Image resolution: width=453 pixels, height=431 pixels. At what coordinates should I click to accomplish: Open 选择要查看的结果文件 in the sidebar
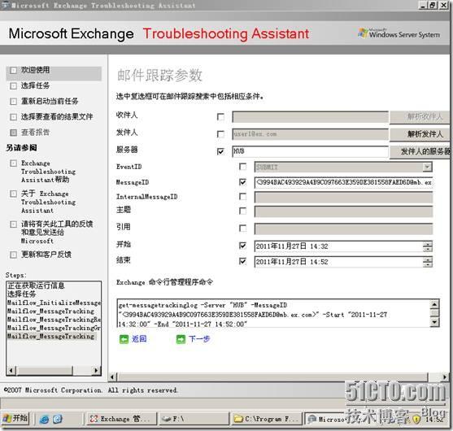[x=57, y=117]
